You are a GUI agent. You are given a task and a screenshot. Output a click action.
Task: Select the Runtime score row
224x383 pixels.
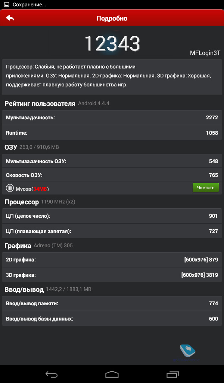tap(112, 133)
